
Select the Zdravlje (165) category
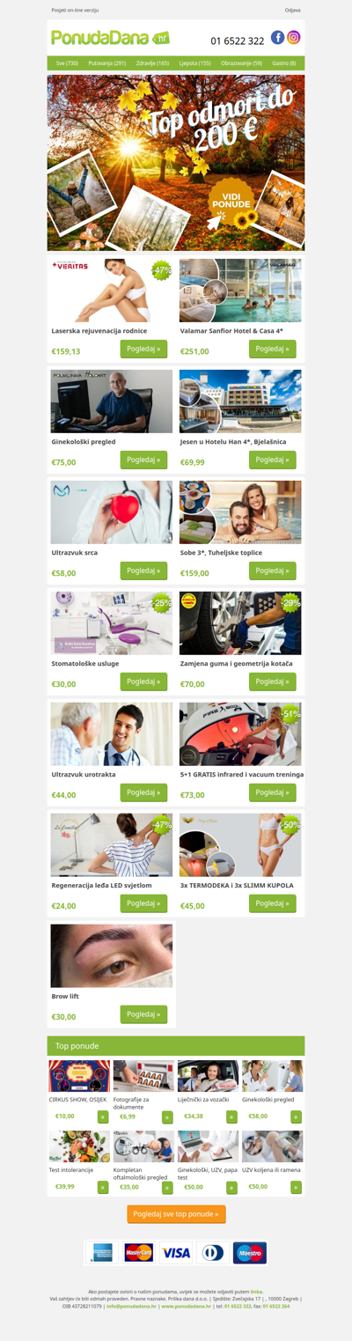[x=152, y=63]
